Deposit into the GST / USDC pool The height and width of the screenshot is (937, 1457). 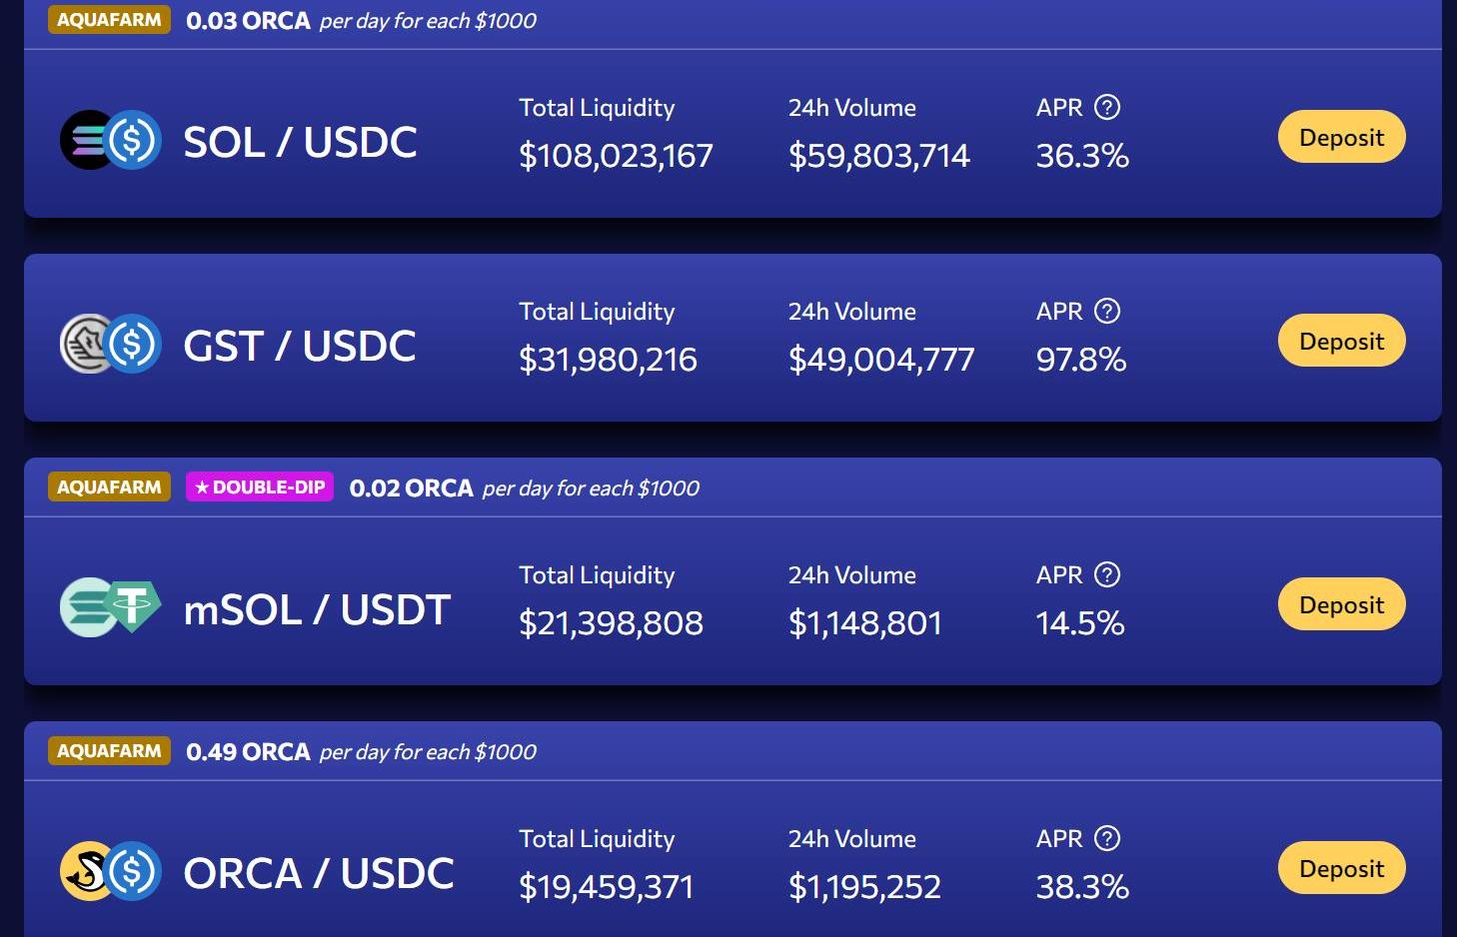click(x=1341, y=341)
